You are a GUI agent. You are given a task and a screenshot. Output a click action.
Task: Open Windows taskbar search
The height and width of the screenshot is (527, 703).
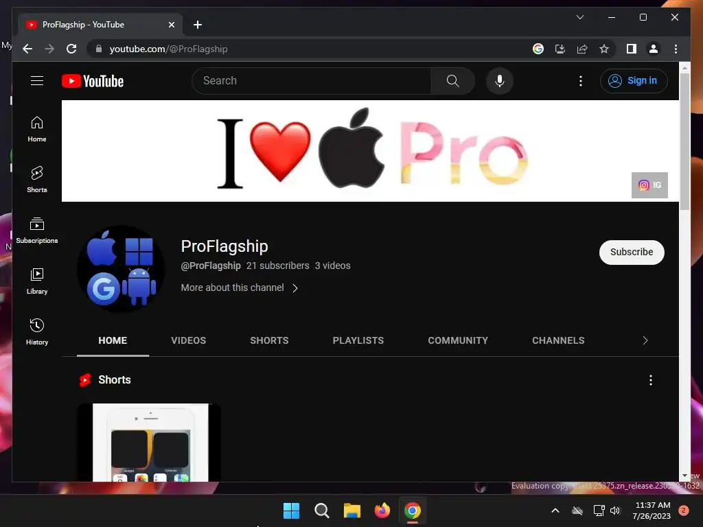tap(321, 511)
